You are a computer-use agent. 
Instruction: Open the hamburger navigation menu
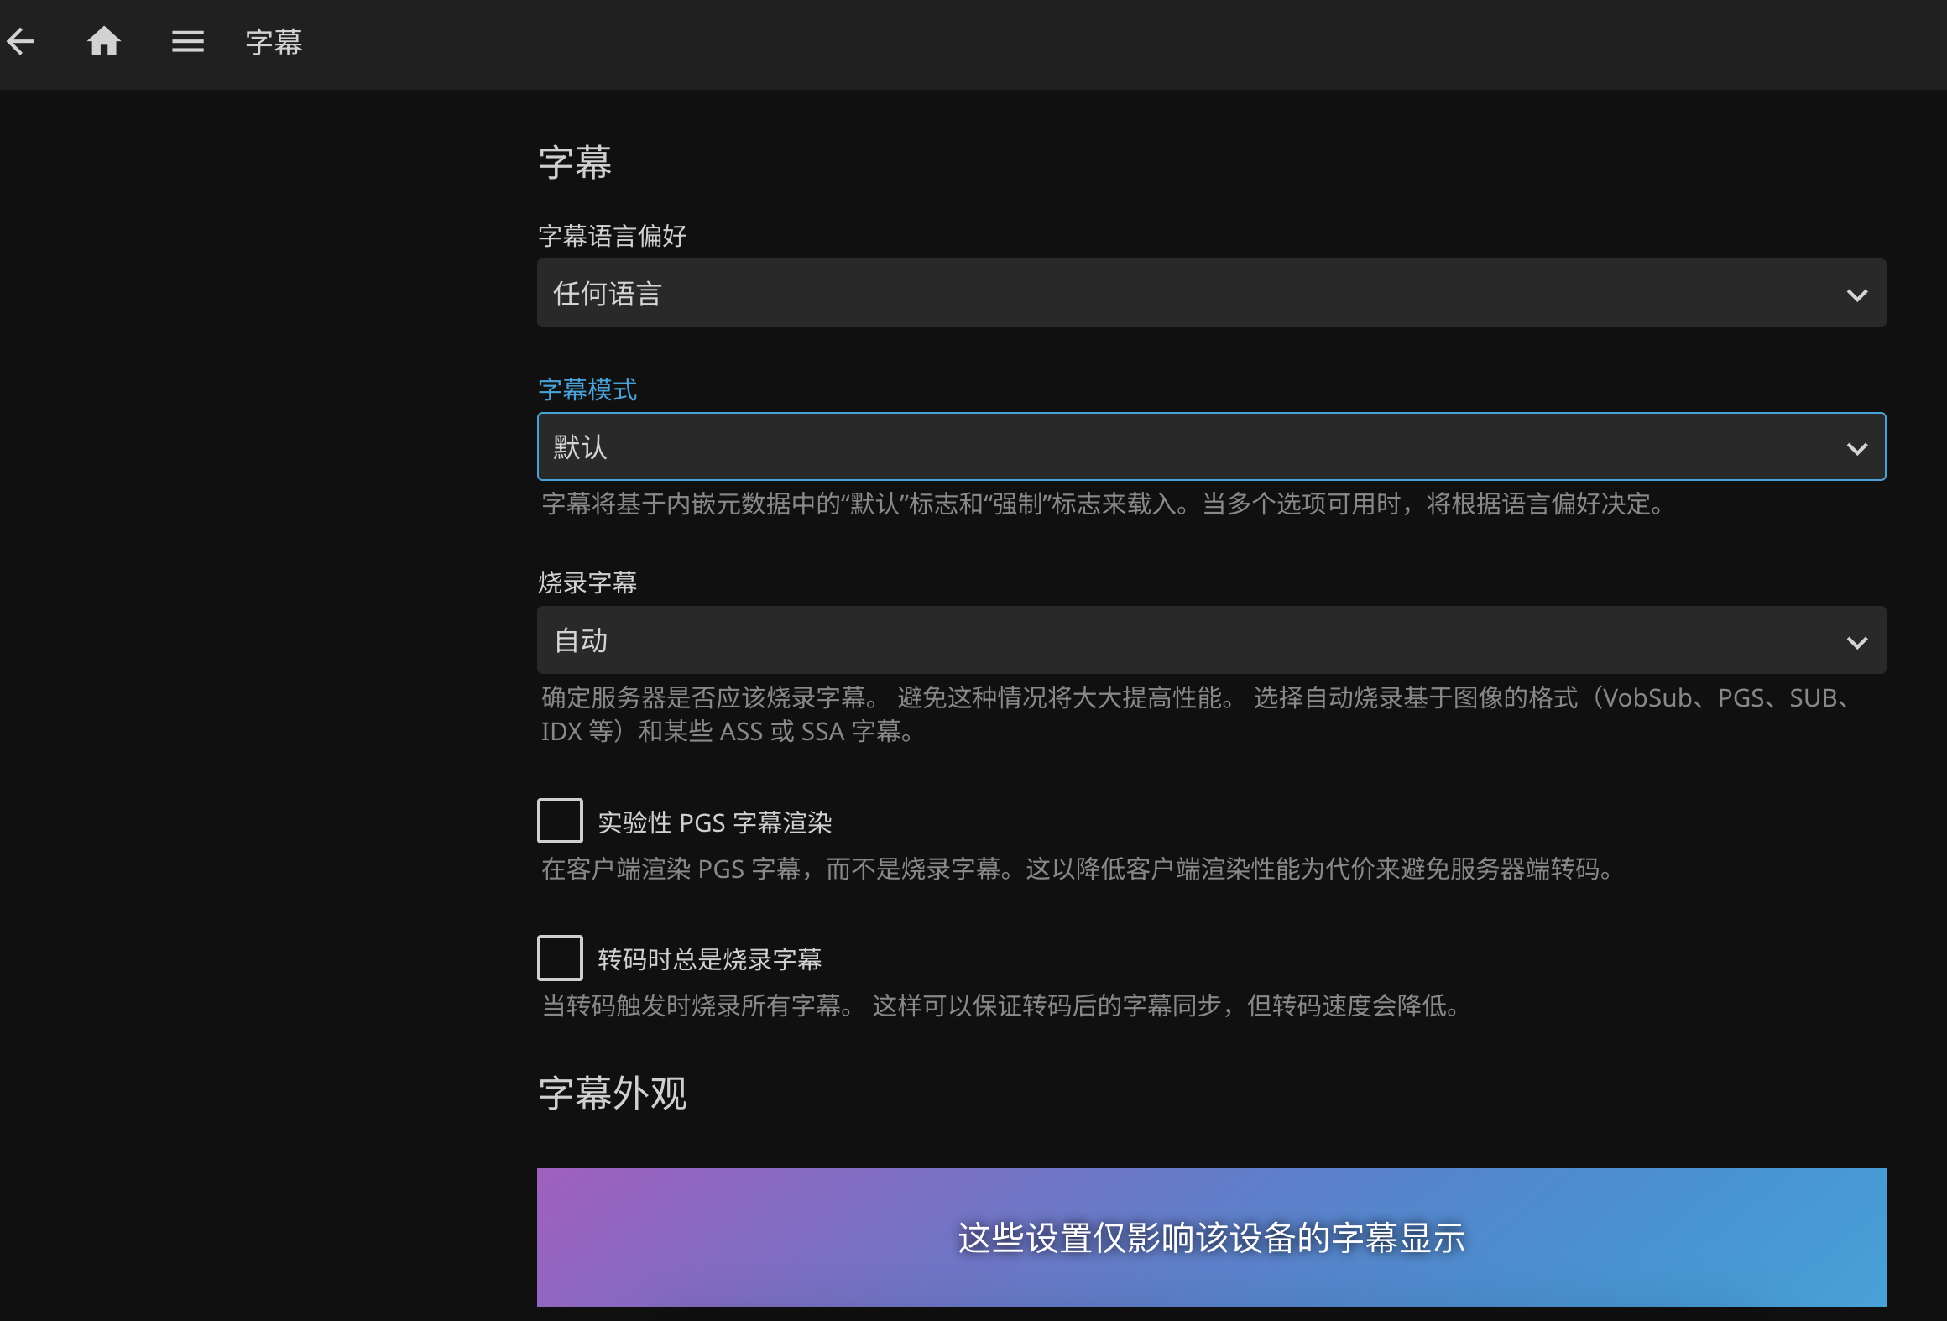[188, 41]
